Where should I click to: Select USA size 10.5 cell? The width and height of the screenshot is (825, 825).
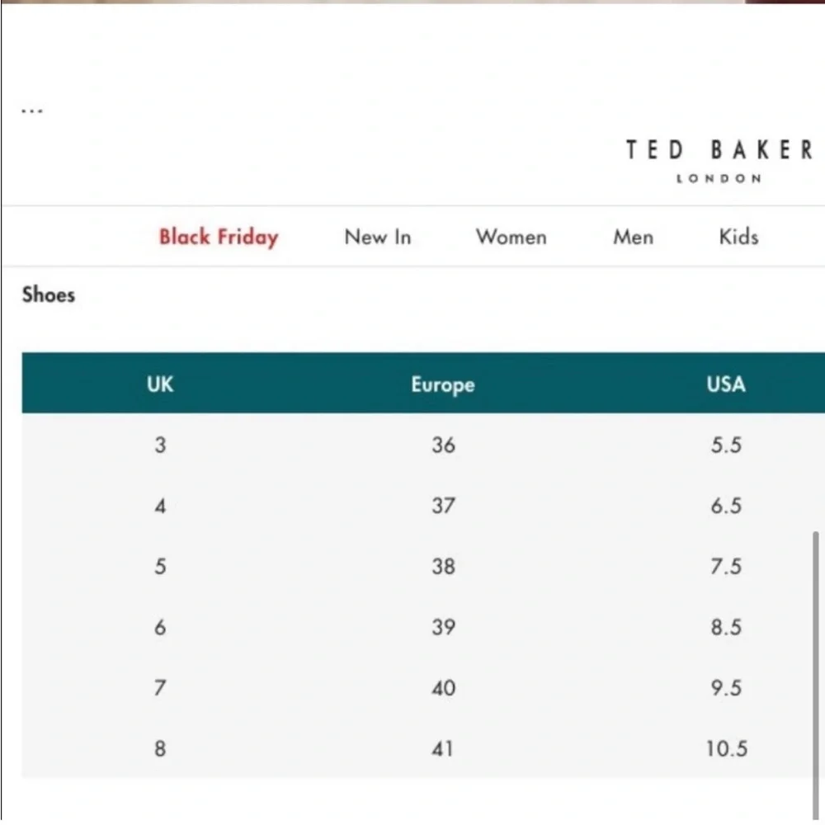coord(727,748)
